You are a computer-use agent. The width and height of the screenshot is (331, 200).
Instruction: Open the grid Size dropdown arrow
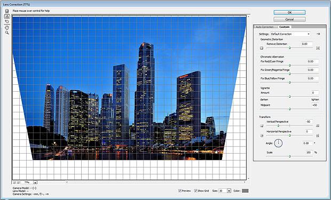[x=229, y=191]
